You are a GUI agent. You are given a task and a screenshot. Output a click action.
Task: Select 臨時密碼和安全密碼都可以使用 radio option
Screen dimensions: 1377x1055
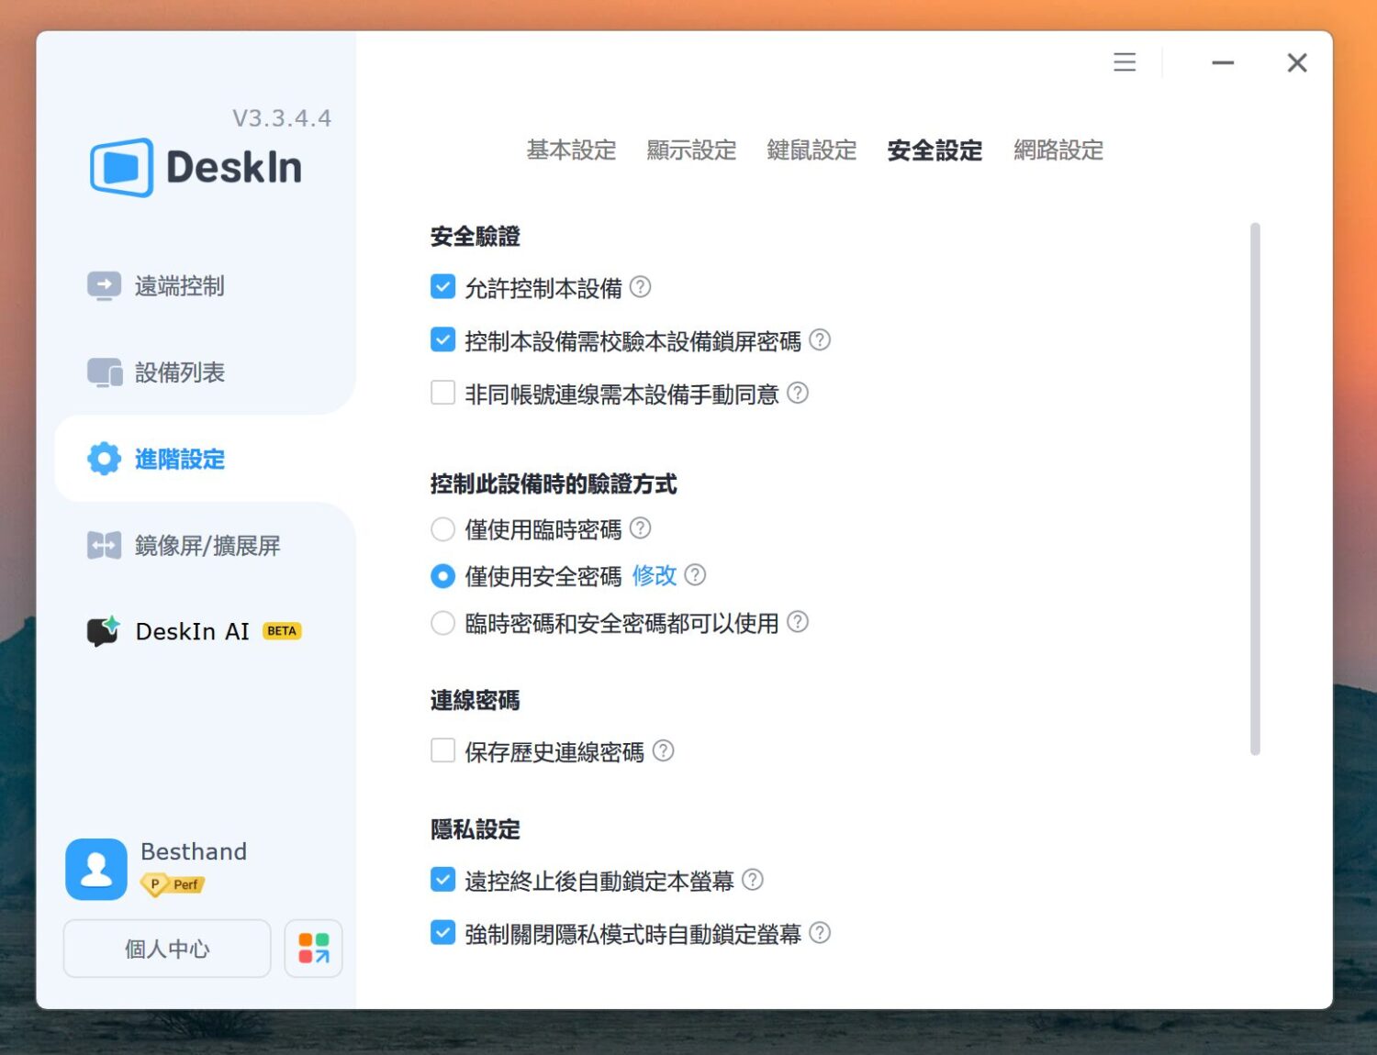coord(442,623)
